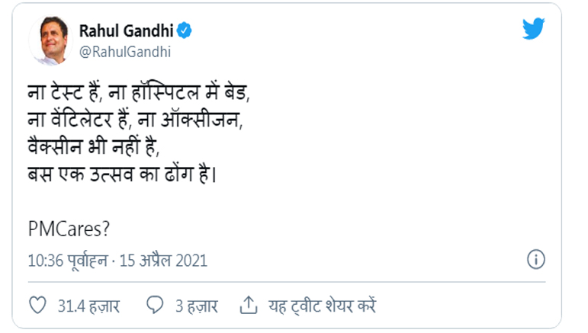Click the Rahul Gandhi display name
Image resolution: width=588 pixels, height=333 pixels.
[126, 32]
